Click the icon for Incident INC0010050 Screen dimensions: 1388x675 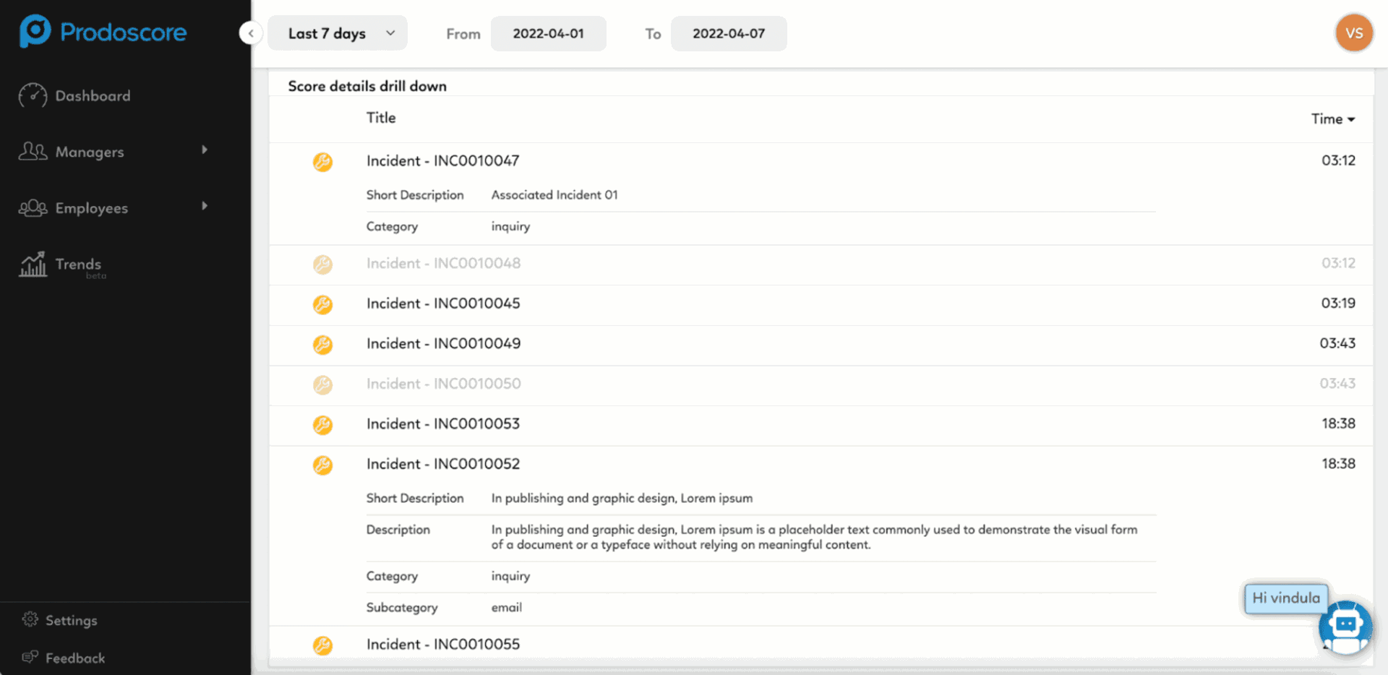322,385
